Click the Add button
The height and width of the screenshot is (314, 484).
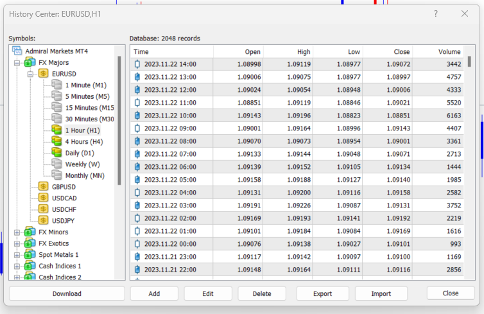[x=154, y=293]
